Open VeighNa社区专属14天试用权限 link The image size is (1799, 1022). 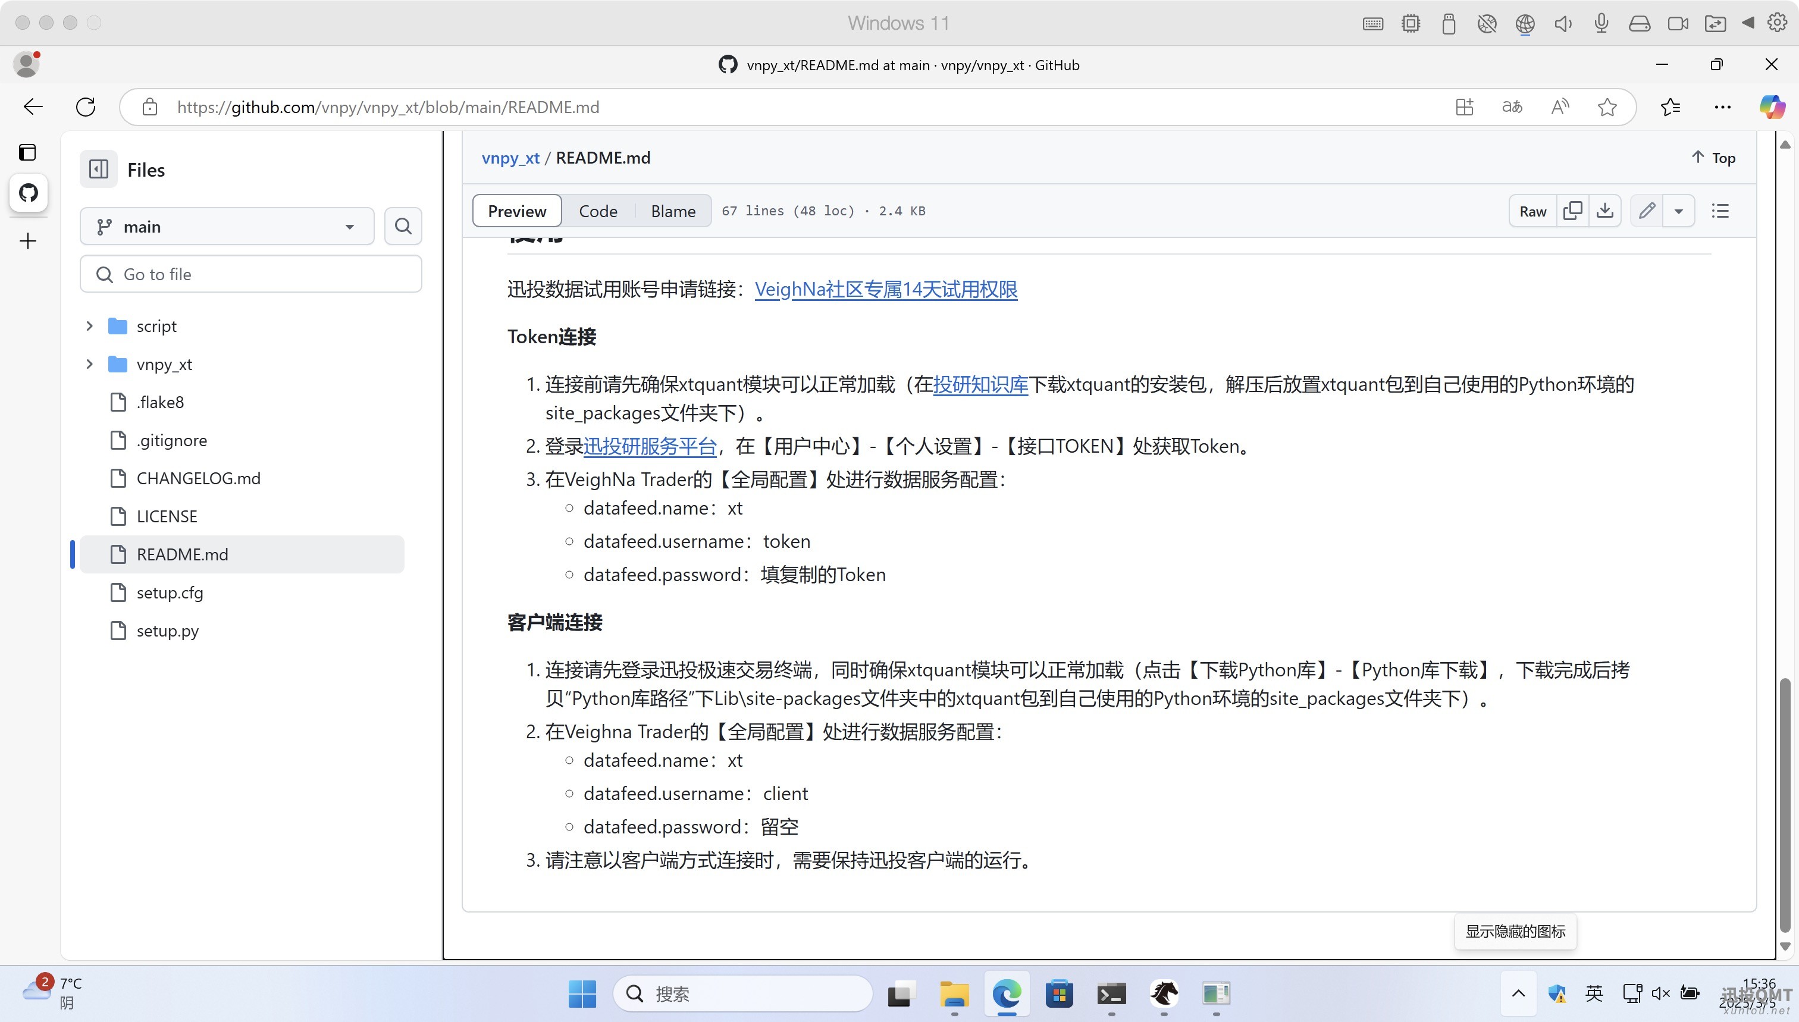(x=886, y=289)
